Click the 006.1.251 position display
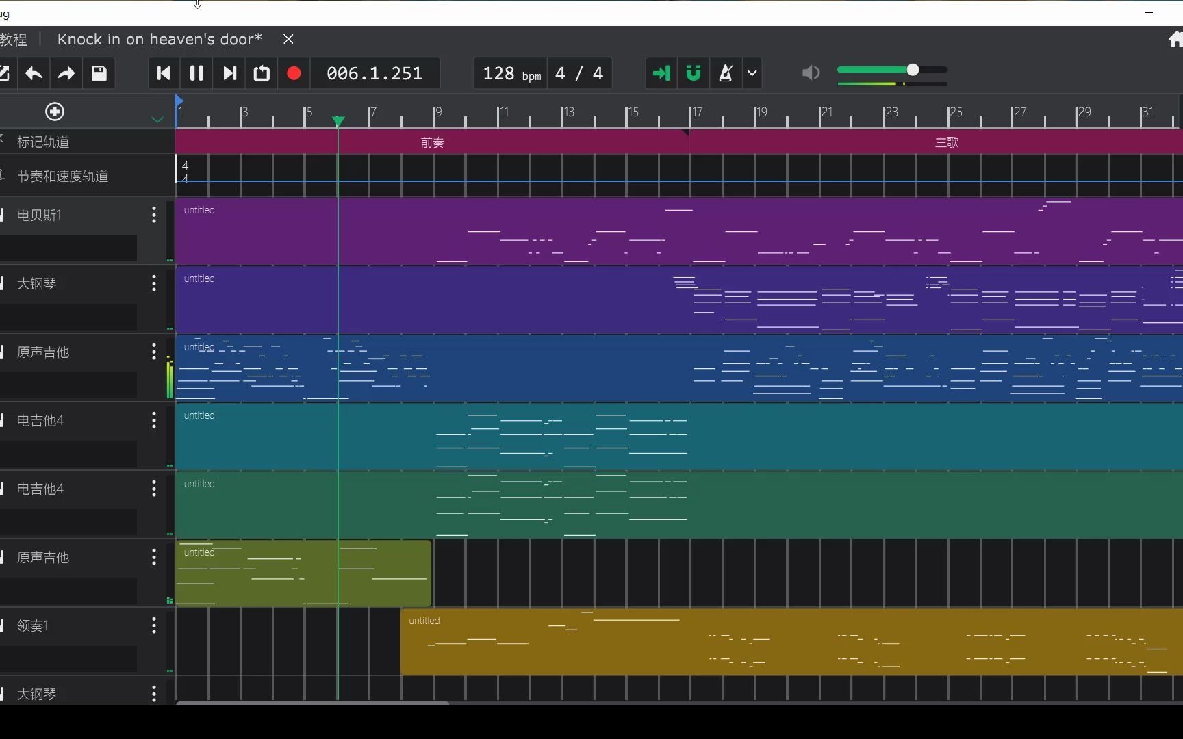1183x739 pixels. [374, 73]
